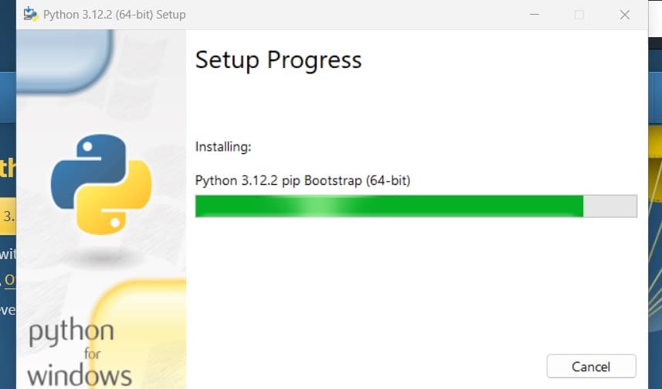Close the Python Setup dialog with X

[625, 15]
